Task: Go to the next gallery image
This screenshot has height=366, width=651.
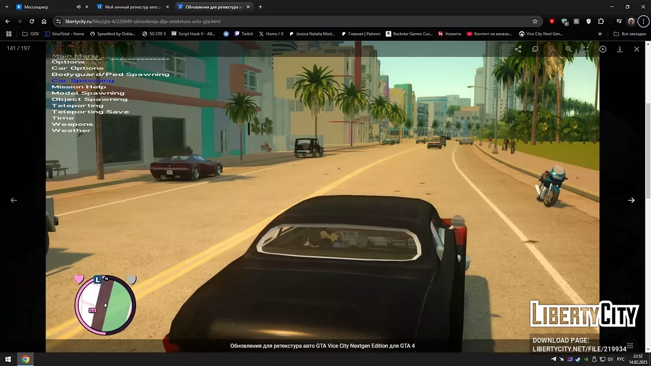Action: pyautogui.click(x=631, y=200)
